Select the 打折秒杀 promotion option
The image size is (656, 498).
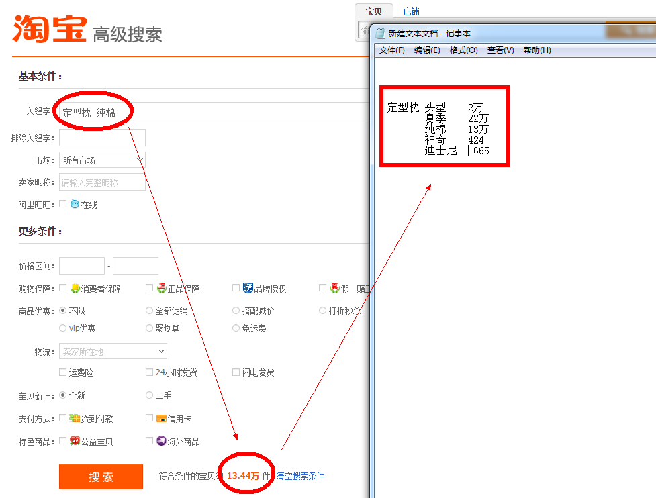[x=323, y=310]
